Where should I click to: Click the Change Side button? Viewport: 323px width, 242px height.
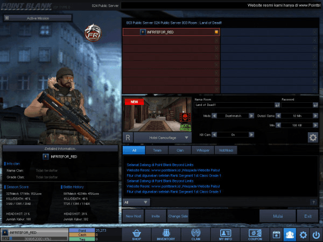[x=178, y=216]
